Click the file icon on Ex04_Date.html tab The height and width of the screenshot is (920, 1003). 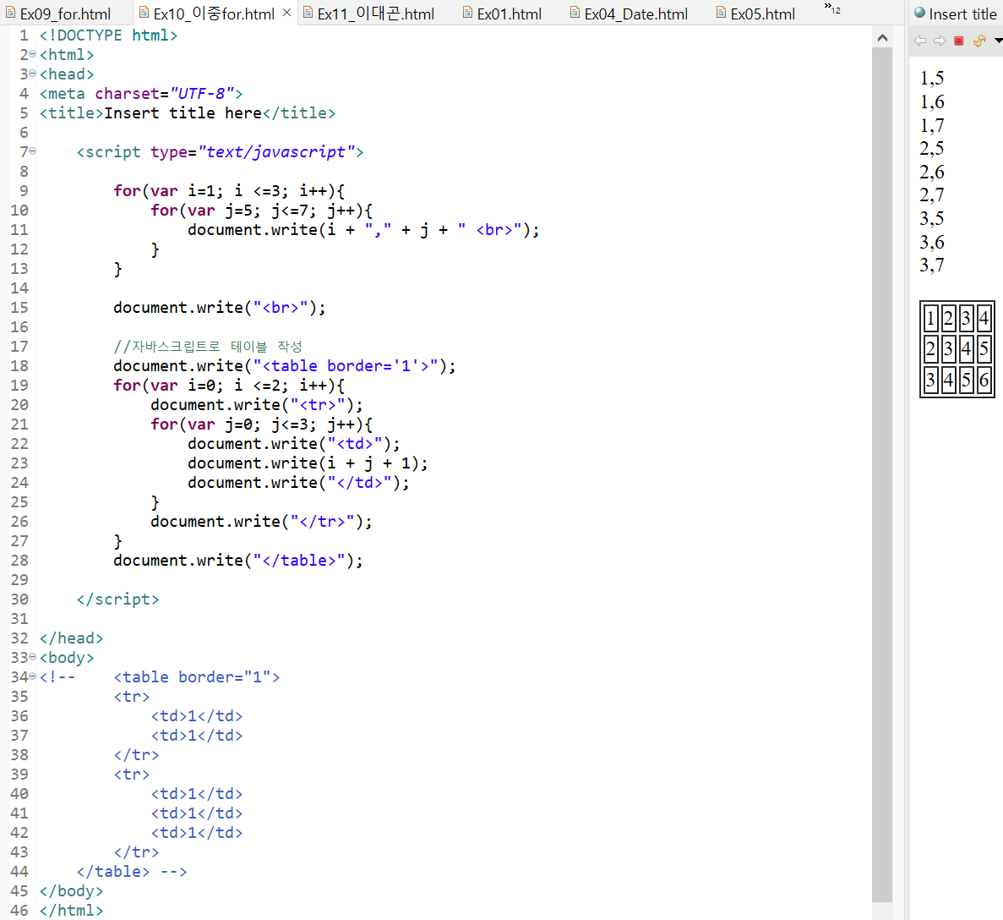(x=575, y=13)
